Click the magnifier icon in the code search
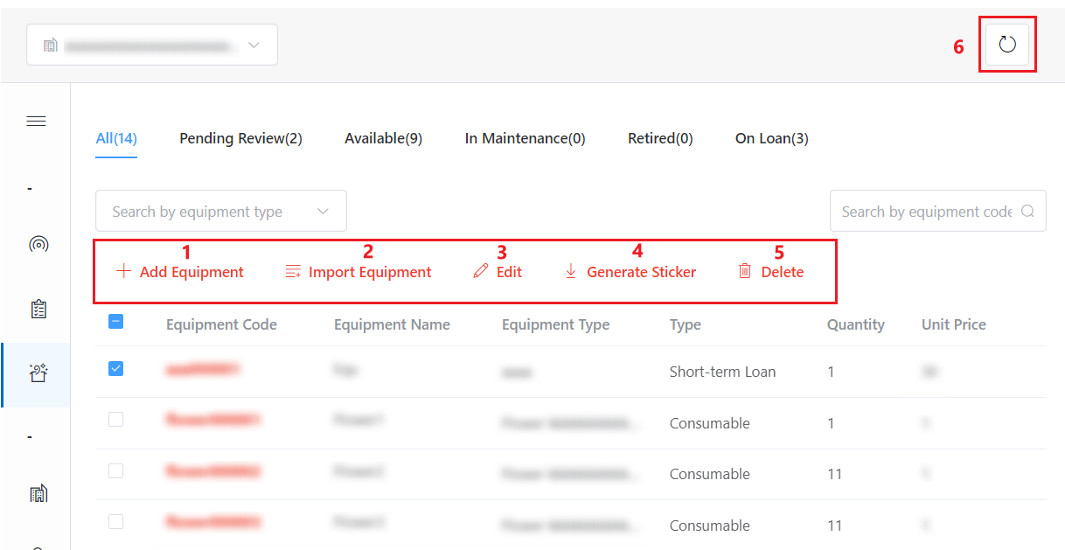Viewport: 1065px width, 550px height. 1027,212
